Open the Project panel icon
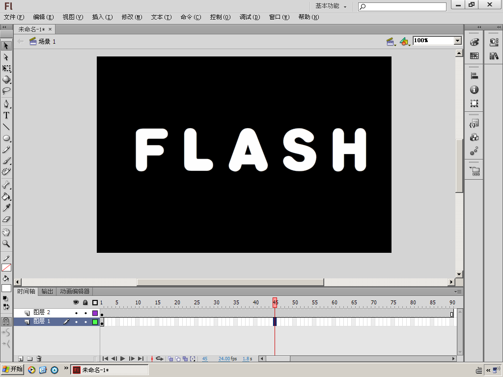 point(475,171)
